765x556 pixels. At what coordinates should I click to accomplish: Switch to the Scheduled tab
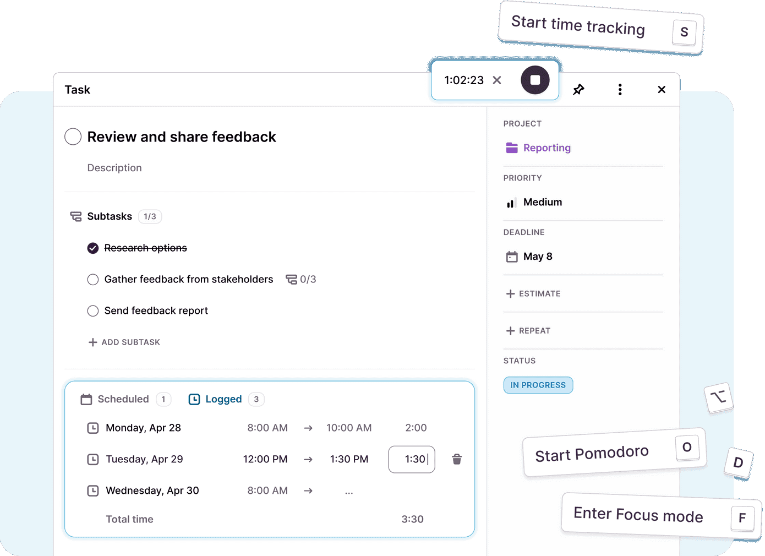tap(123, 399)
